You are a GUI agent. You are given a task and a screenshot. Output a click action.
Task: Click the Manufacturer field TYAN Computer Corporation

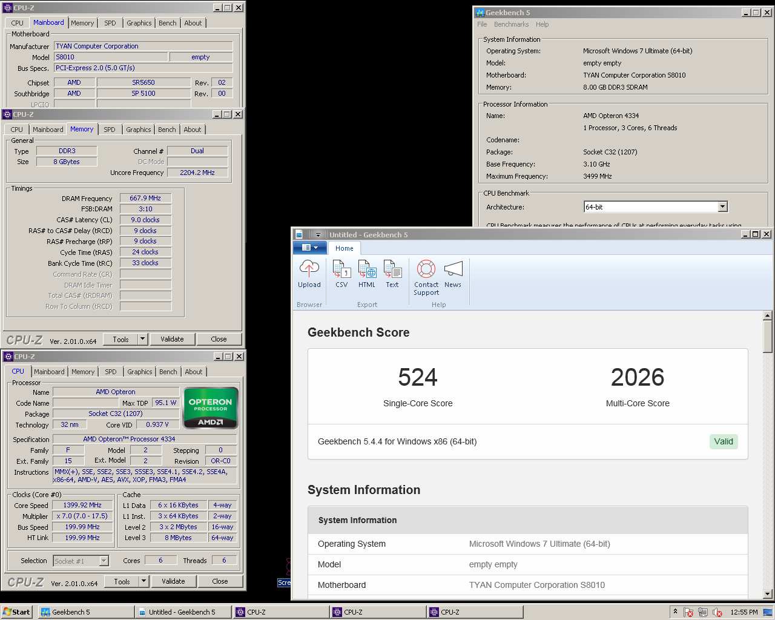pyautogui.click(x=143, y=46)
